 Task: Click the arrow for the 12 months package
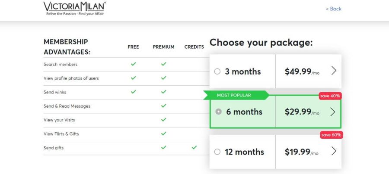click(x=333, y=151)
